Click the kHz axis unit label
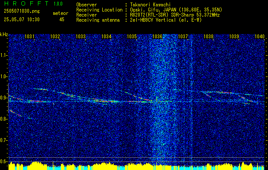The image size is (268, 170). (x=4, y=34)
